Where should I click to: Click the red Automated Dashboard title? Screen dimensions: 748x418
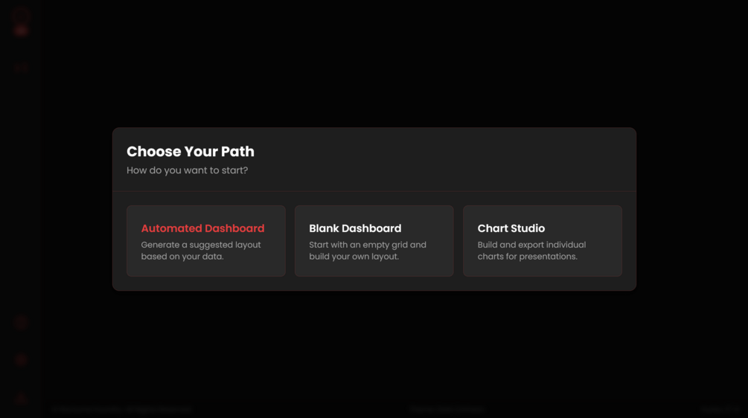tap(202, 228)
